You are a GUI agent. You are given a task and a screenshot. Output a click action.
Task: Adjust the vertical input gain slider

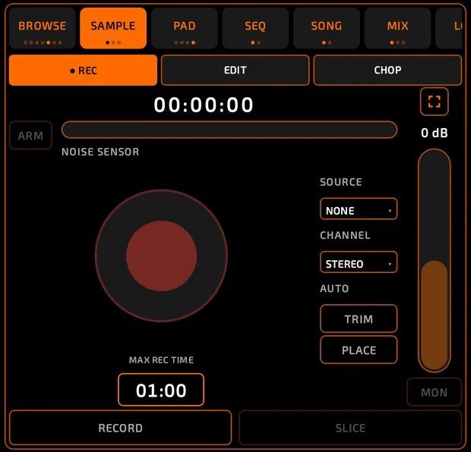tap(434, 261)
